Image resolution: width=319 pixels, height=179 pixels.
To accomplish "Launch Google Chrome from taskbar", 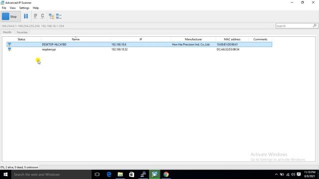I will tap(166, 175).
